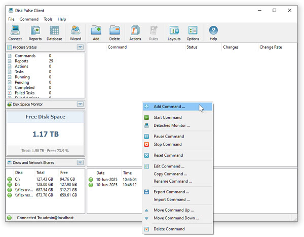The width and height of the screenshot is (304, 237).
Task: Click the Connect toolbar icon
Action: pyautogui.click(x=15, y=33)
